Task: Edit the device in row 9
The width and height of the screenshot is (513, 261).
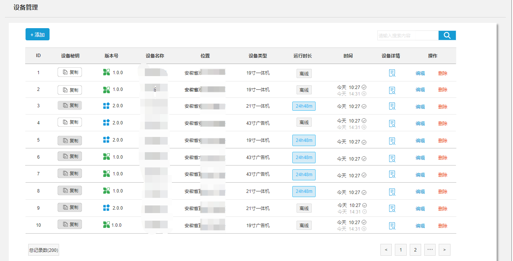Action: point(420,208)
